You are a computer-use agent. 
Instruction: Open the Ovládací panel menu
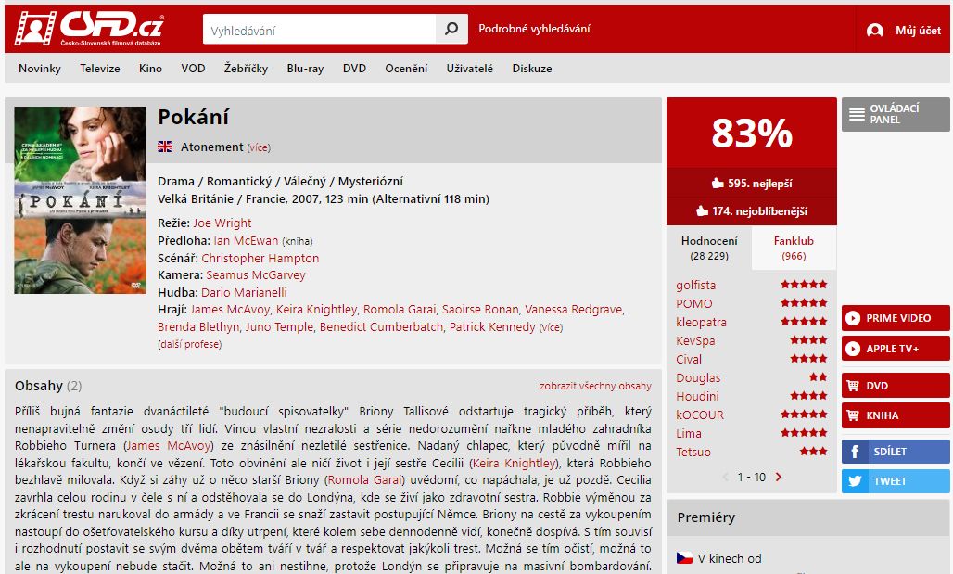point(896,114)
